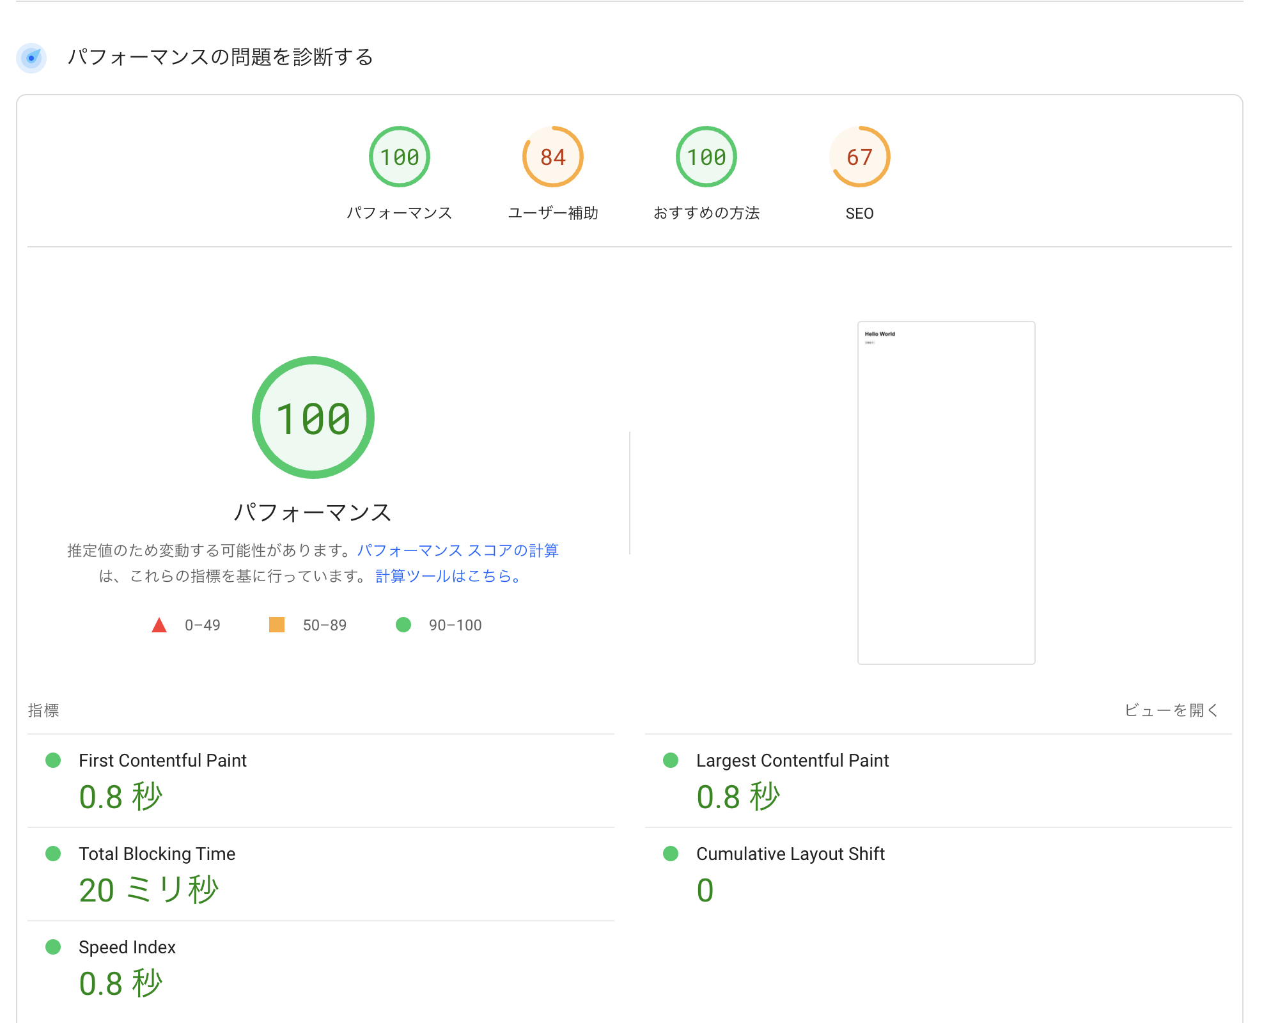
Task: Click the green dot beside Total Blocking Time
Action: coord(53,854)
